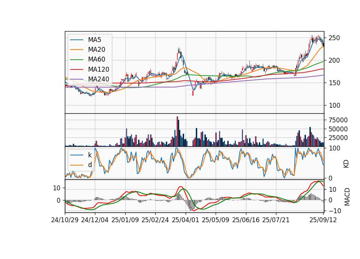
Task: Click the MACD axis title
Action: click(x=347, y=197)
